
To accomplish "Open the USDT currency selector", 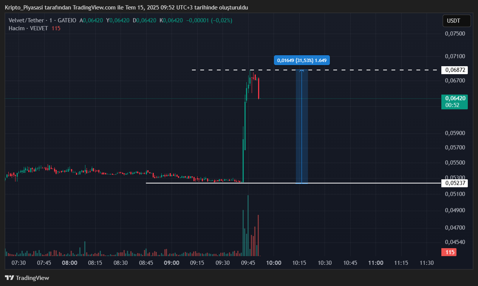I will point(456,21).
